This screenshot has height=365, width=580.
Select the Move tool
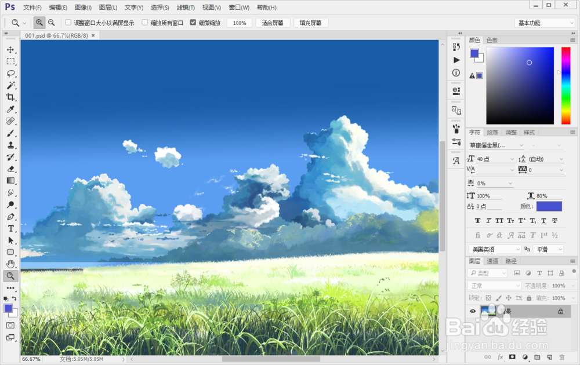pyautogui.click(x=10, y=50)
